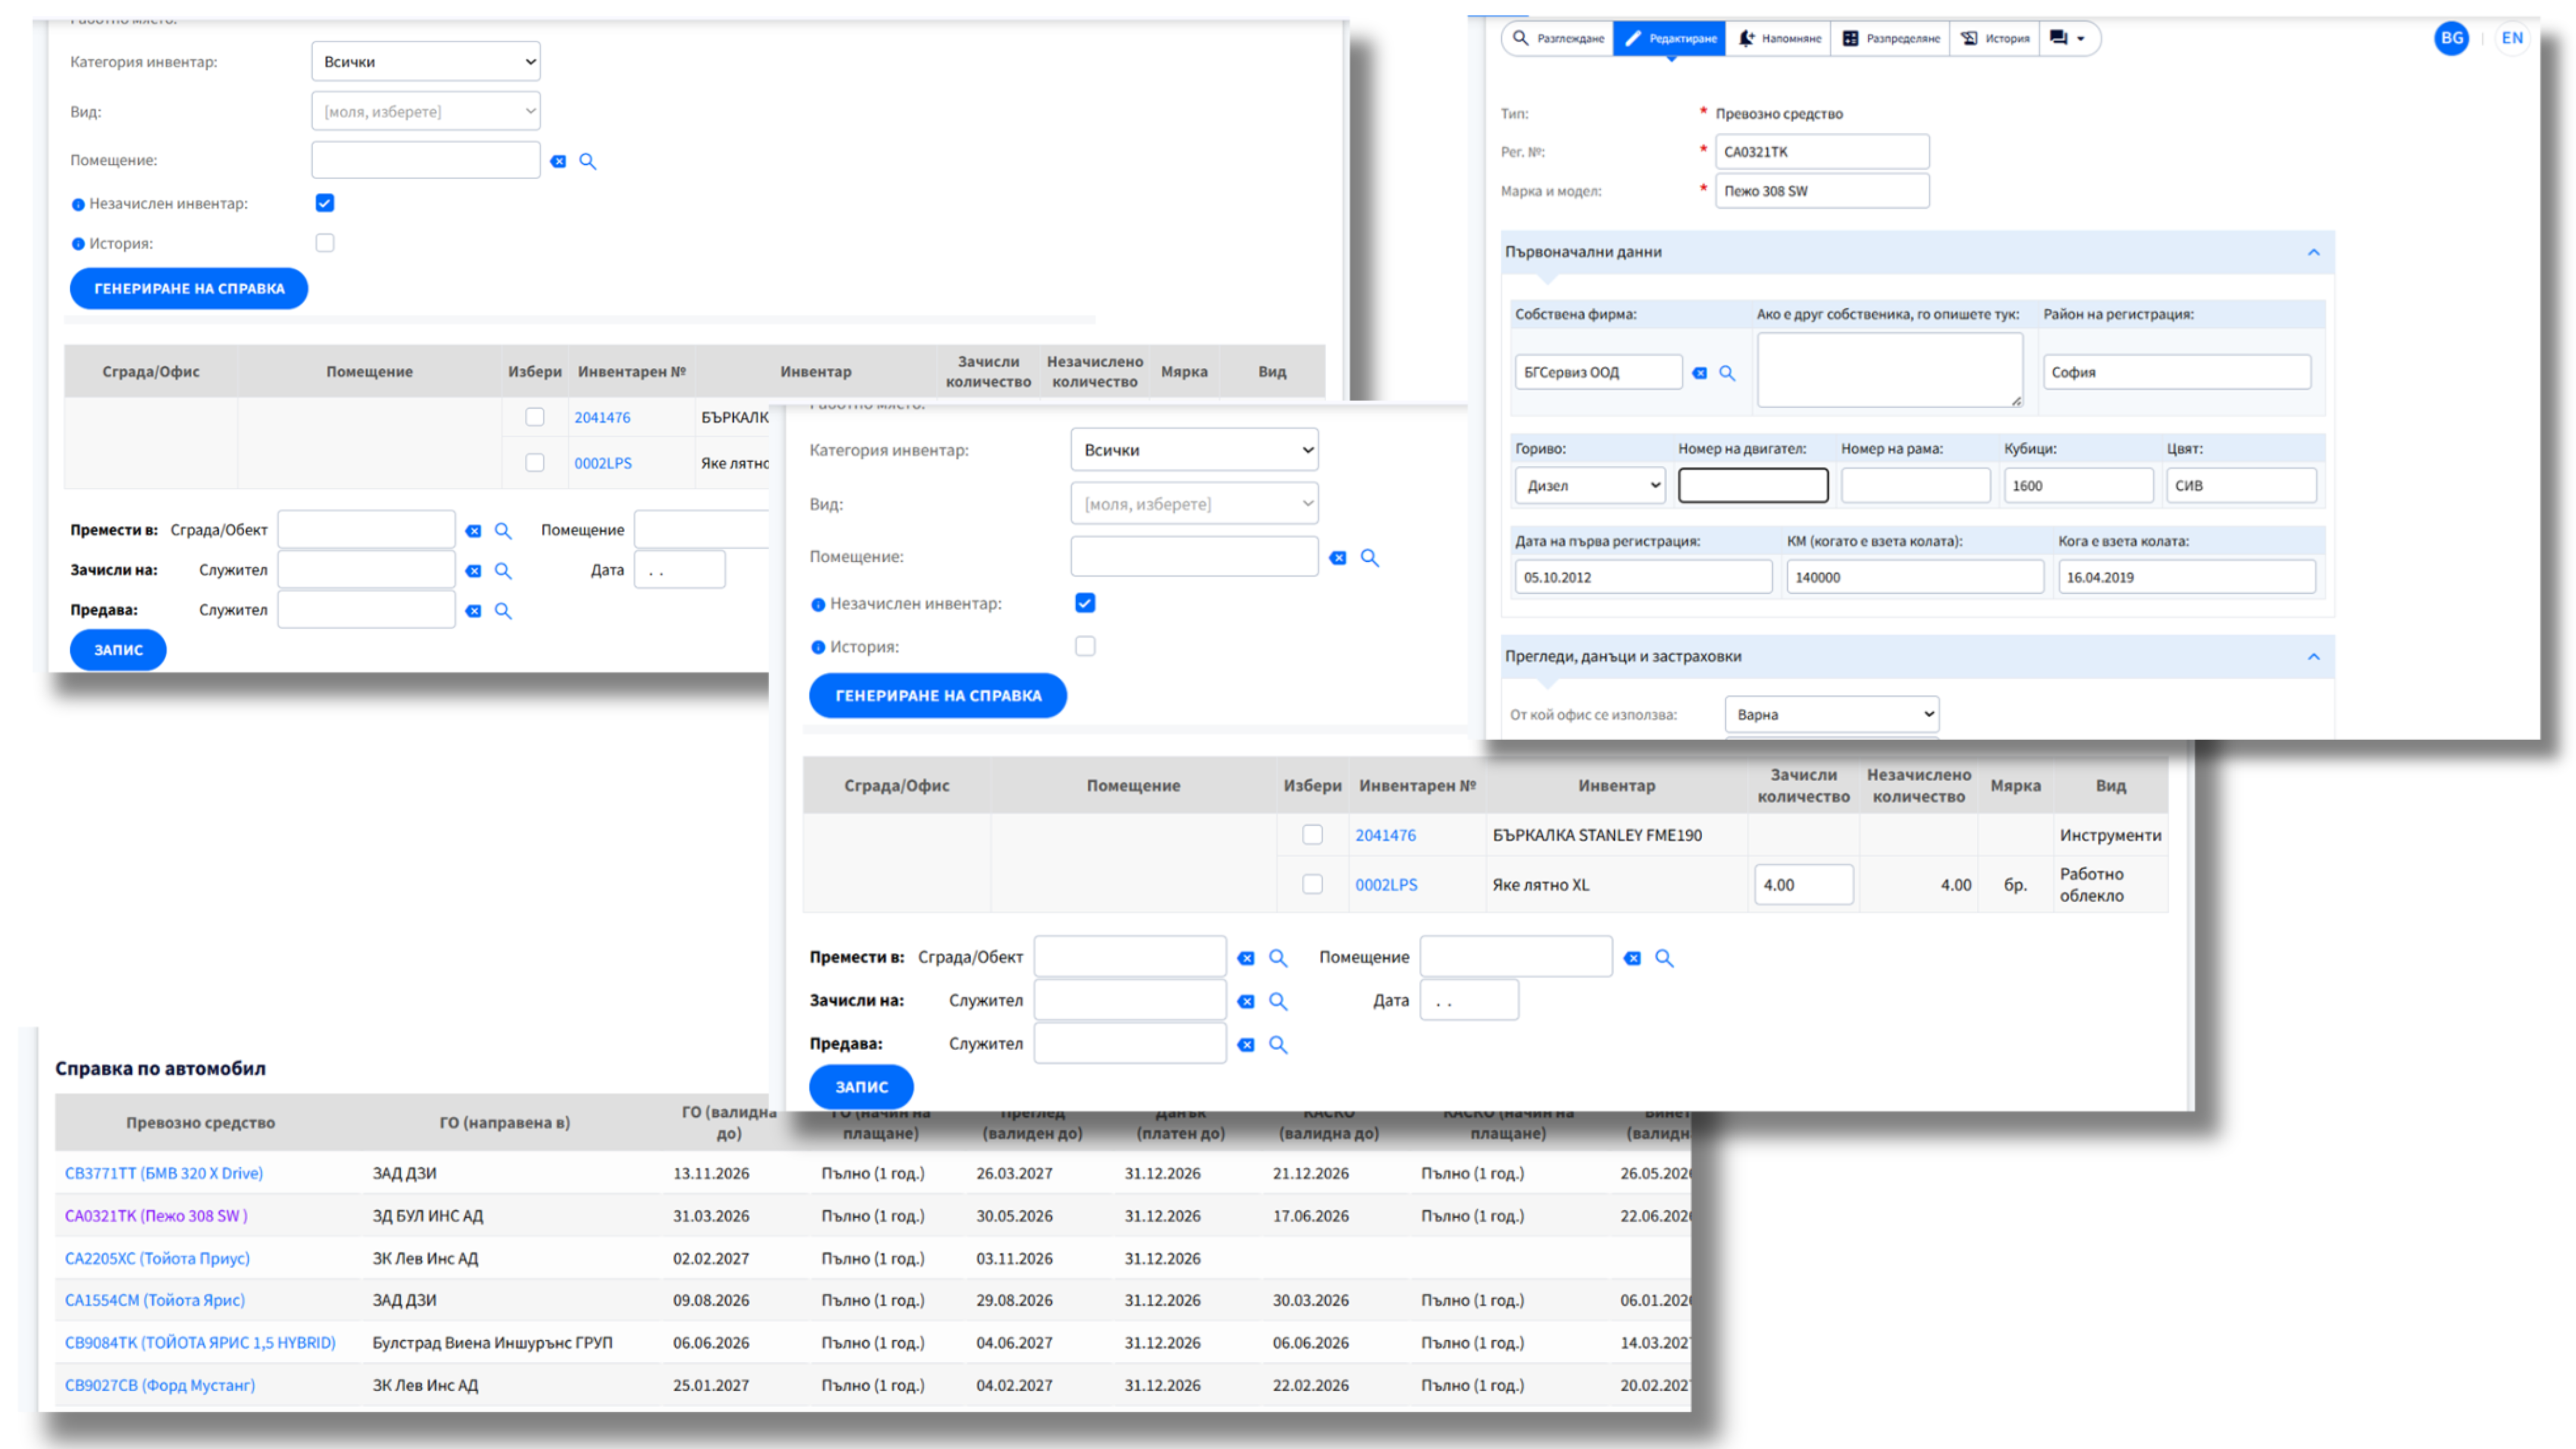
Task: Uncheck Незачислен инвентар in back inventory window
Action: (x=325, y=203)
